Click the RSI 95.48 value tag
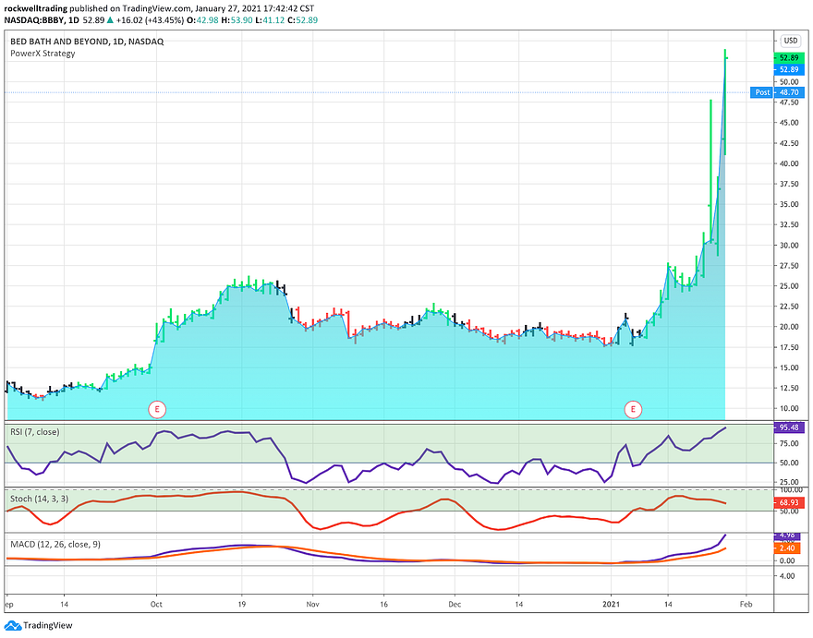The height and width of the screenshot is (638, 813). click(x=789, y=427)
